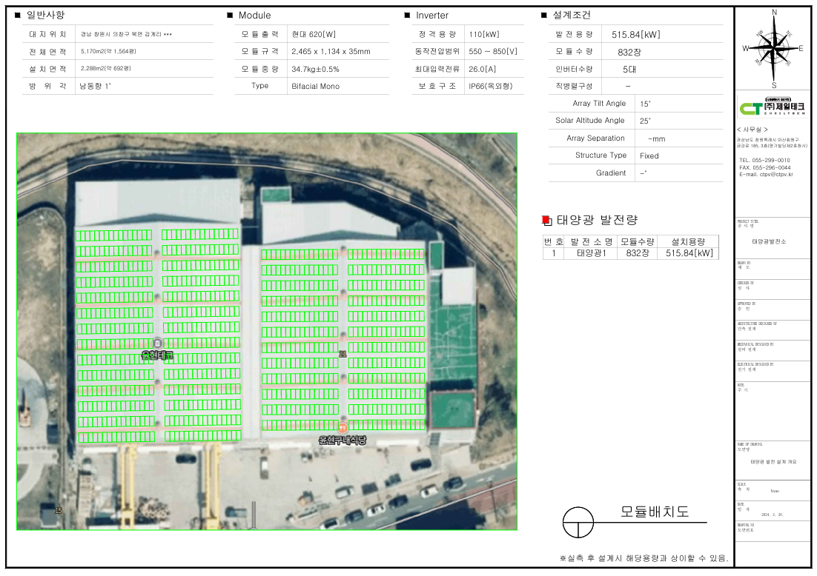
Task: Select the orange 윤현구내식당 restaurant pin
Action: pos(343,428)
